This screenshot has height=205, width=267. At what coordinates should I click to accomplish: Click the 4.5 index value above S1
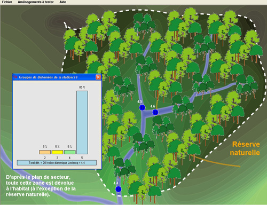coord(140,101)
